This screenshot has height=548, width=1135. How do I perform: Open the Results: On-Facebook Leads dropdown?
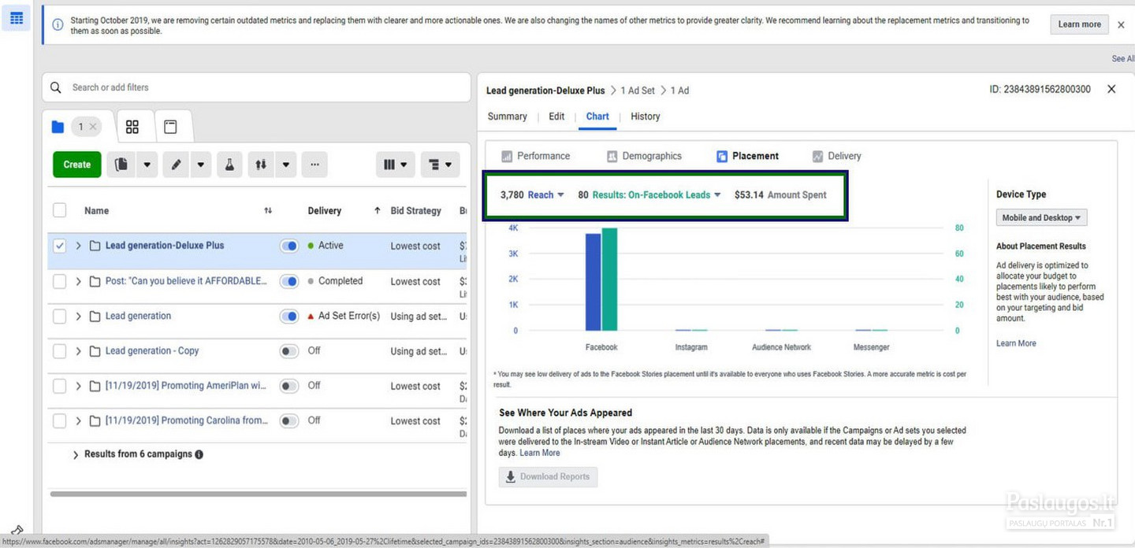coord(657,194)
